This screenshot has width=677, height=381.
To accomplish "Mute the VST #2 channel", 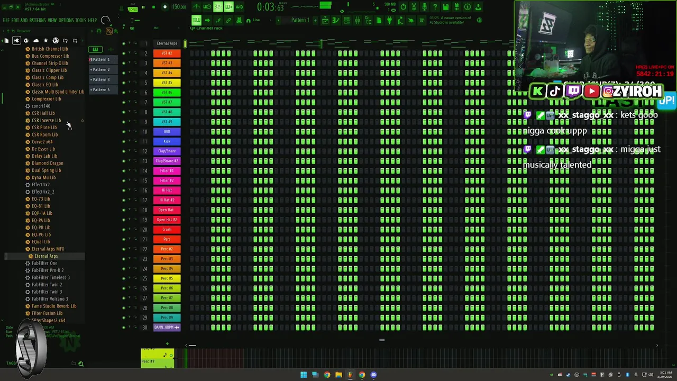I will [124, 53].
